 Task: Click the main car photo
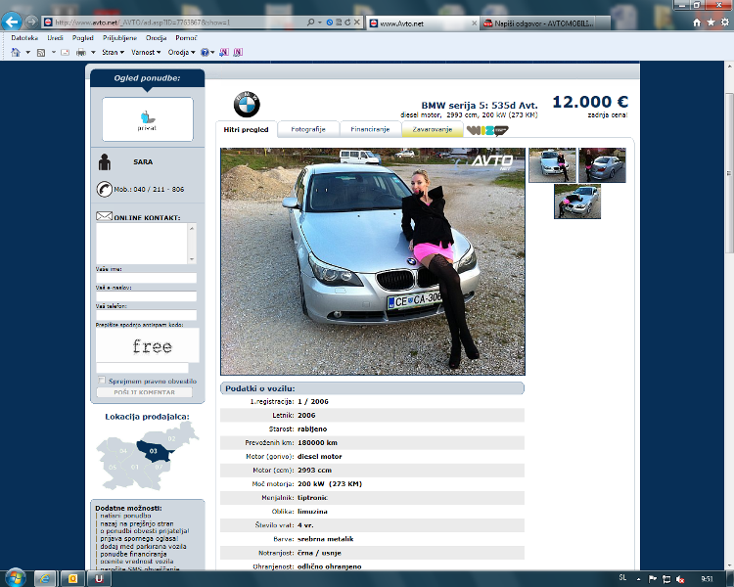coord(373,261)
